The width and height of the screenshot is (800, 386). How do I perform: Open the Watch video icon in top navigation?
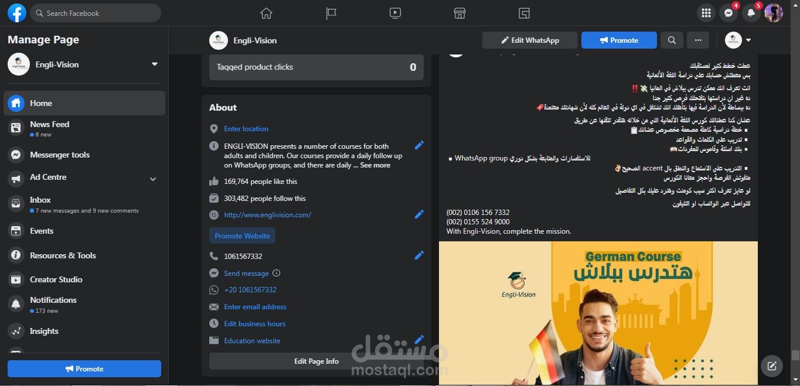point(395,13)
